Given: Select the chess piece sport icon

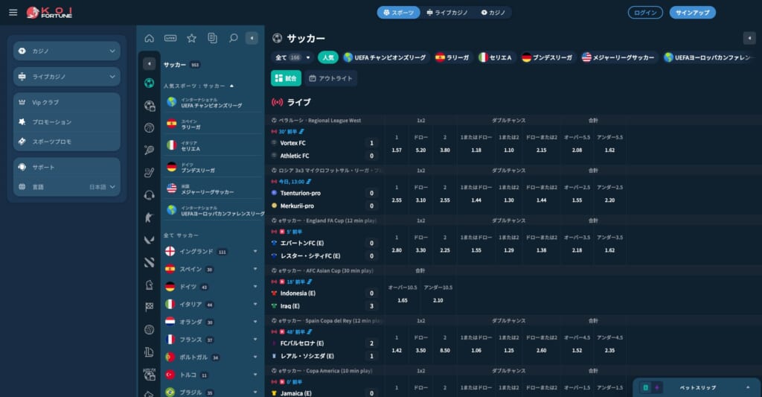Looking at the screenshot, I should pyautogui.click(x=149, y=285).
